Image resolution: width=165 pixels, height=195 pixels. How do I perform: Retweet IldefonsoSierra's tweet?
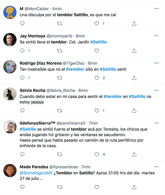tap(59, 154)
